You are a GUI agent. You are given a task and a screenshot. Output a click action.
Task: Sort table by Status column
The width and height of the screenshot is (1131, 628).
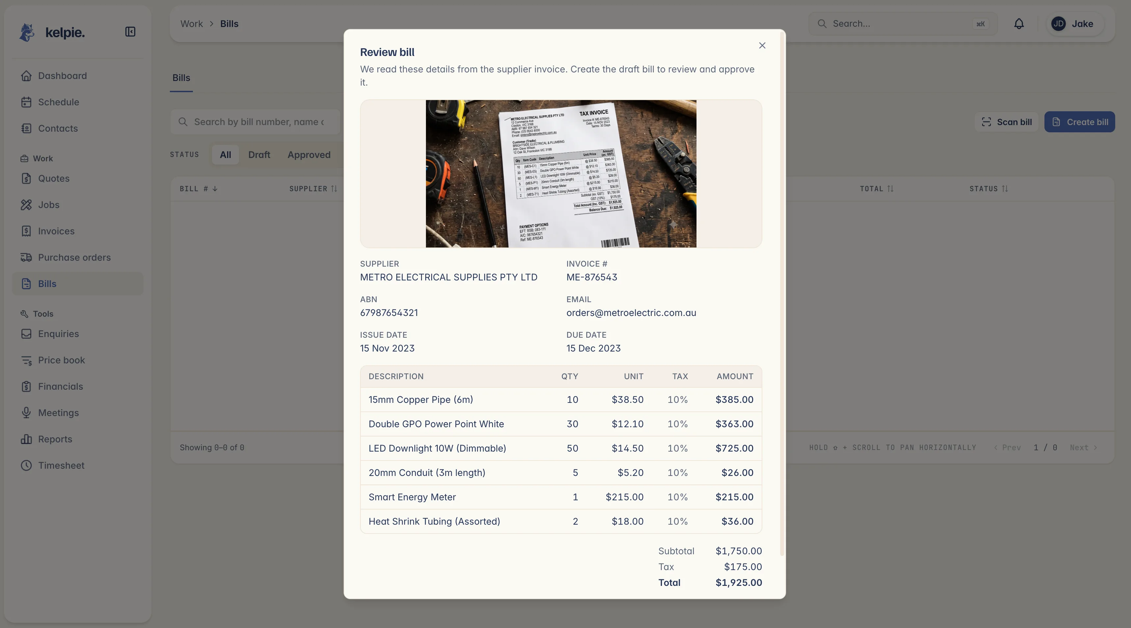[989, 189]
